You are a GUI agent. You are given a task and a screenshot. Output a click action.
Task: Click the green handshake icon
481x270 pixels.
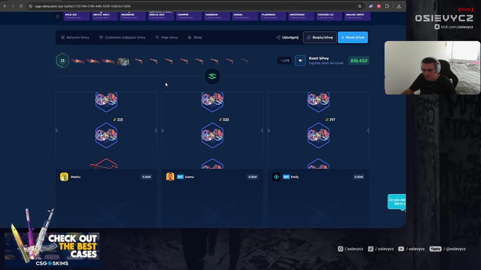212,76
